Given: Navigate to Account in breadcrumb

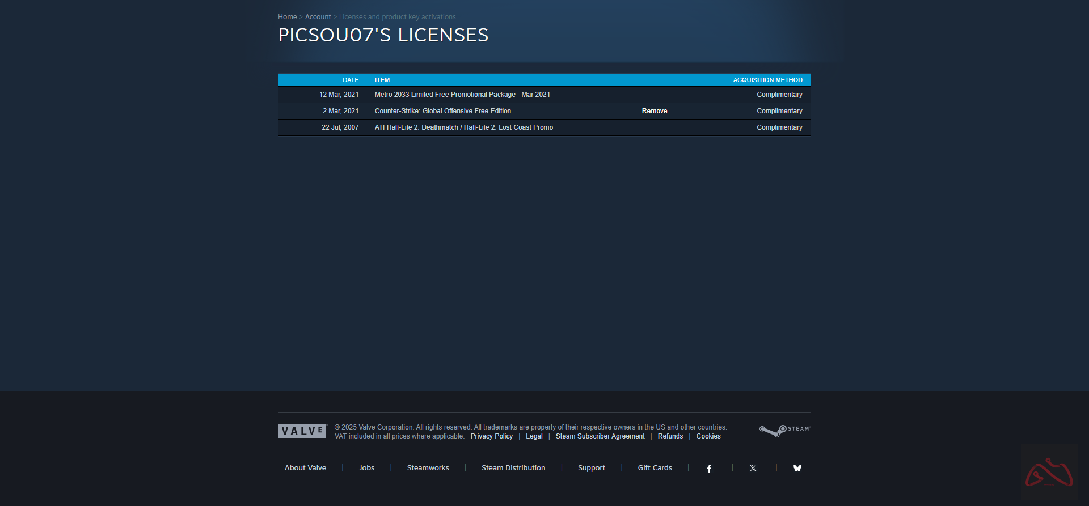Looking at the screenshot, I should pyautogui.click(x=318, y=17).
